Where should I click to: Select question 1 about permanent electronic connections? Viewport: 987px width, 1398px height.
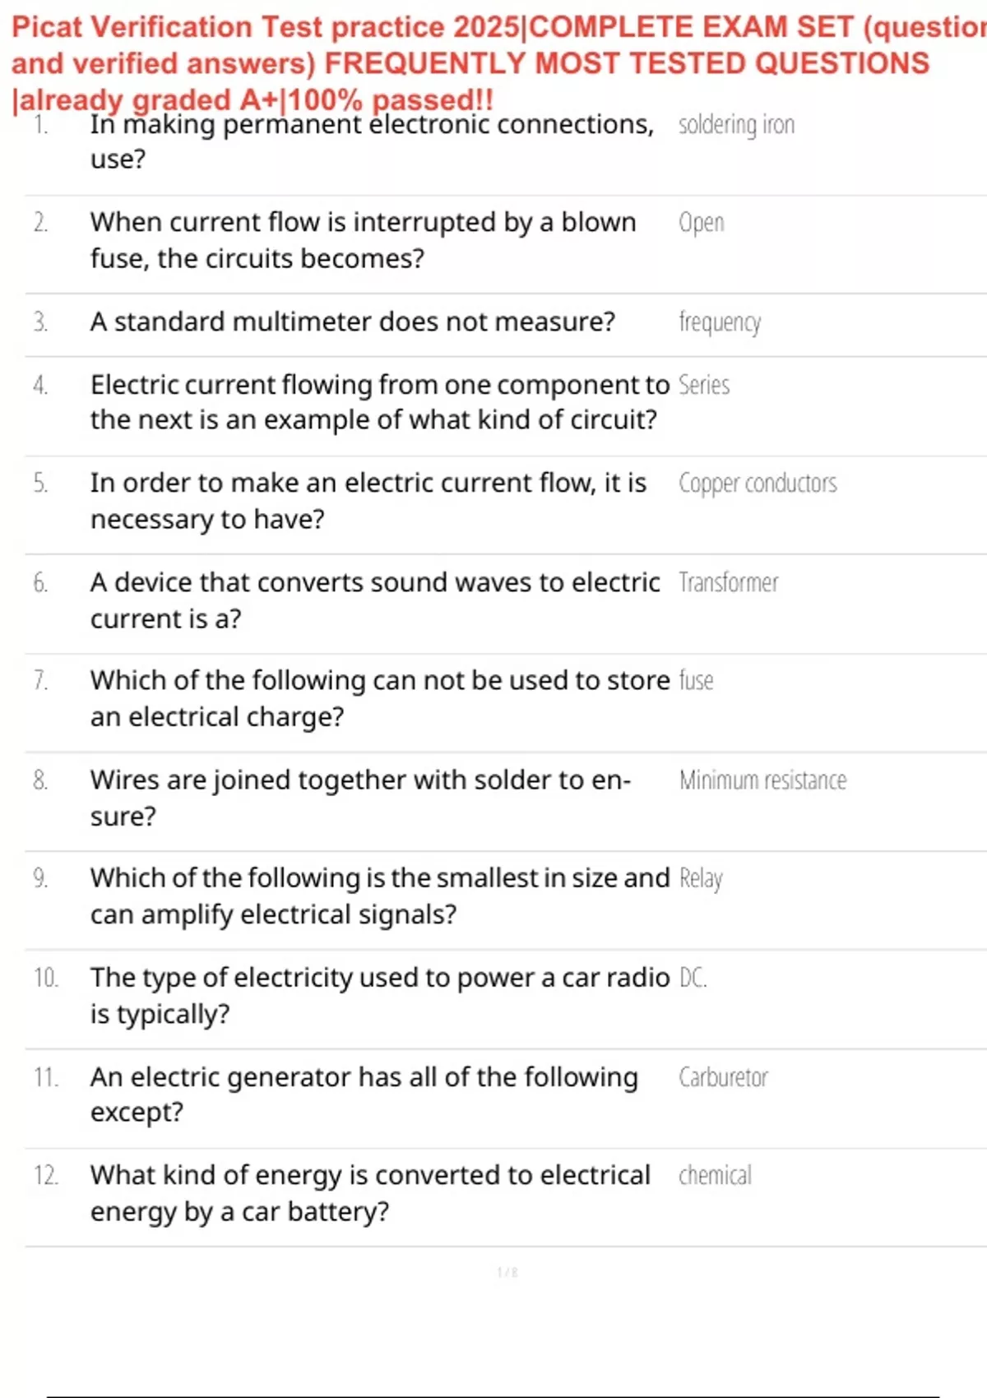point(372,141)
